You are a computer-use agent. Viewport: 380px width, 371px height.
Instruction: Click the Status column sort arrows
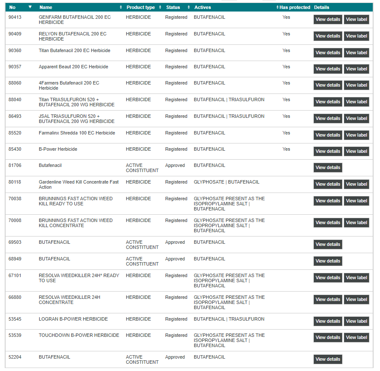[x=189, y=7]
